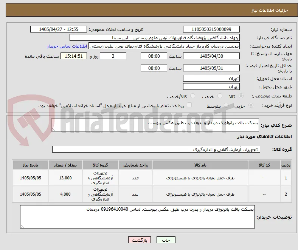
Task: Click the response deadline time 08:00 field
Action: (x=154, y=56)
